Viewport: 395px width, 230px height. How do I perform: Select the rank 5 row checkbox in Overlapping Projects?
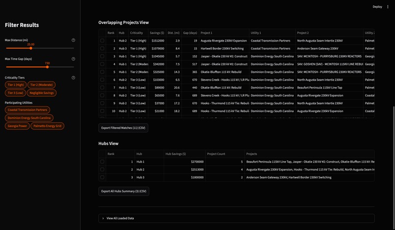(102, 72)
